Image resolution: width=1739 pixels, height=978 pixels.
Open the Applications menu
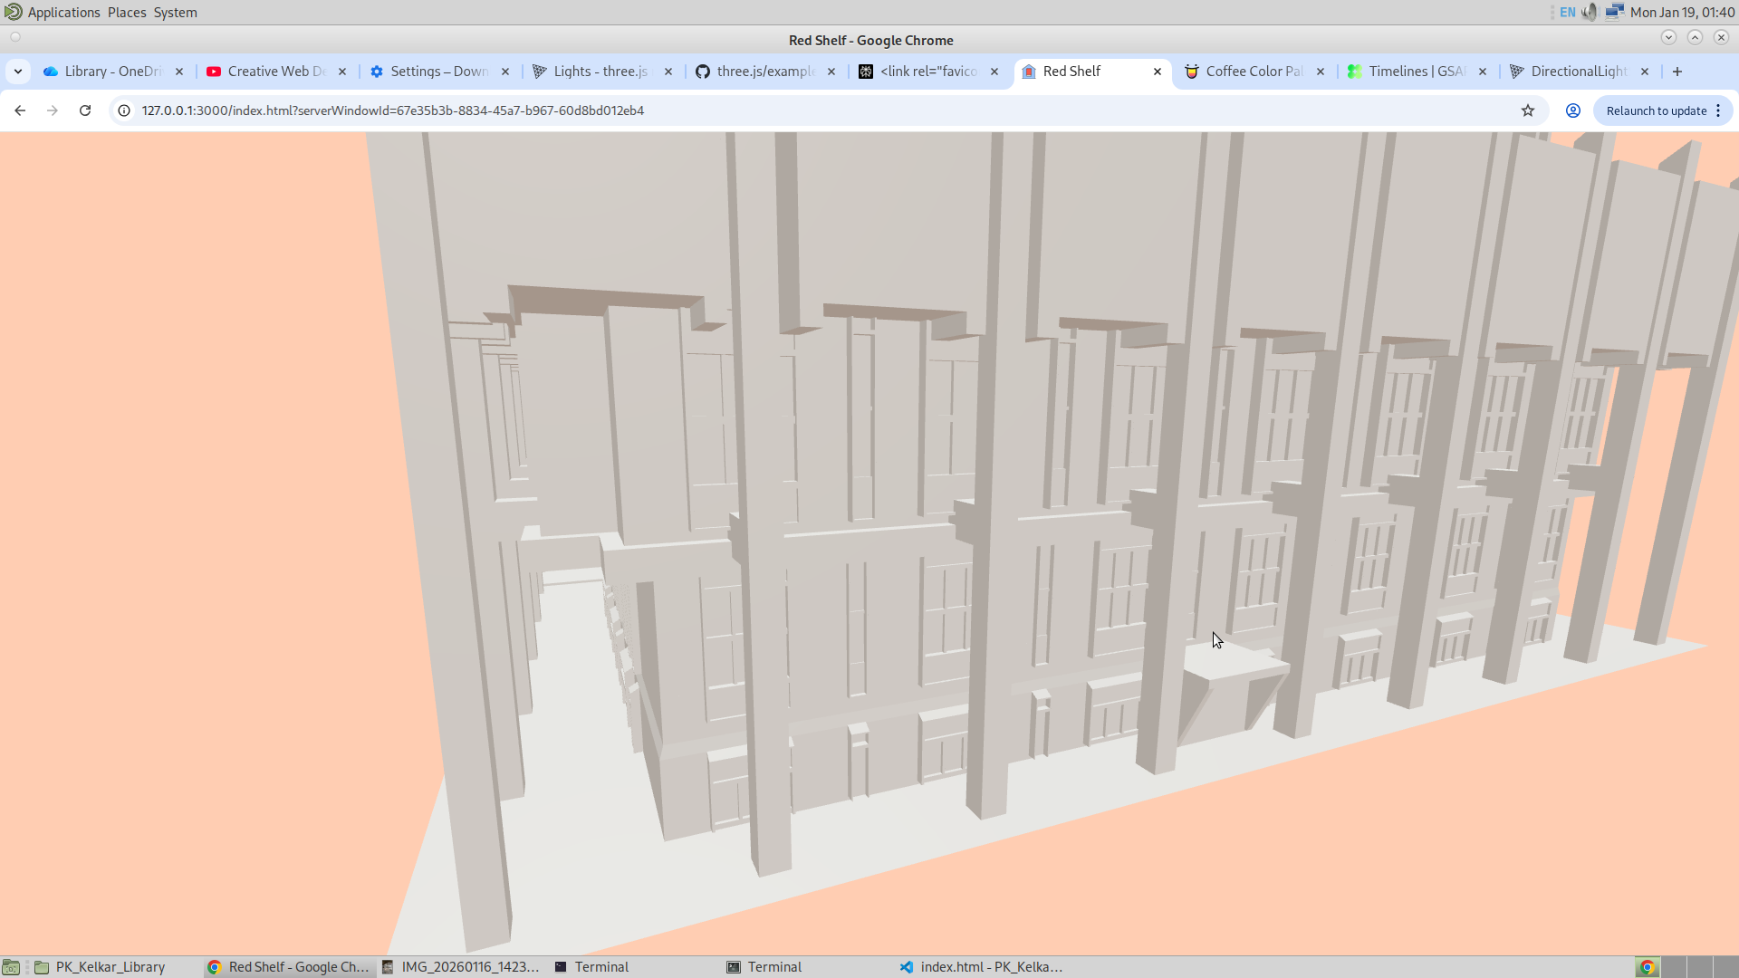[x=63, y=13]
